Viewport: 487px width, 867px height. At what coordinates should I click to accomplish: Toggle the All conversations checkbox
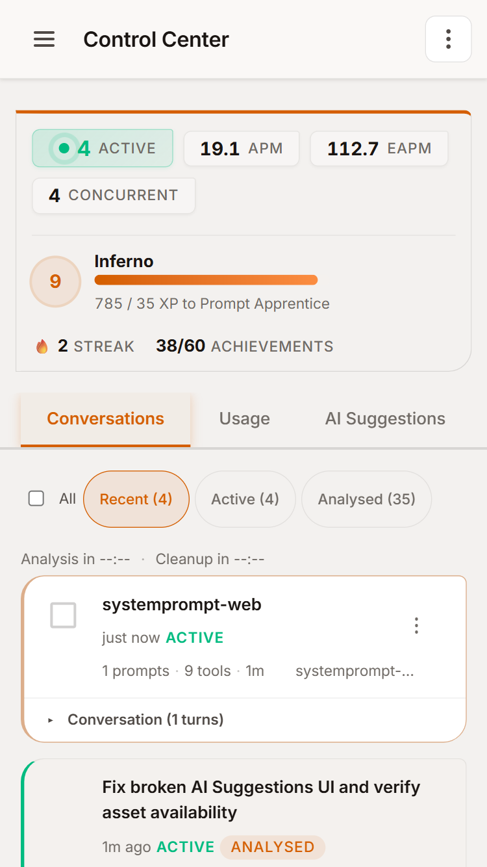coord(36,498)
